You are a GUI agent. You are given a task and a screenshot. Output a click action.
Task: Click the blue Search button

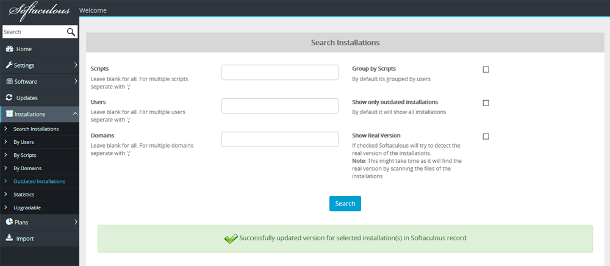pyautogui.click(x=345, y=203)
